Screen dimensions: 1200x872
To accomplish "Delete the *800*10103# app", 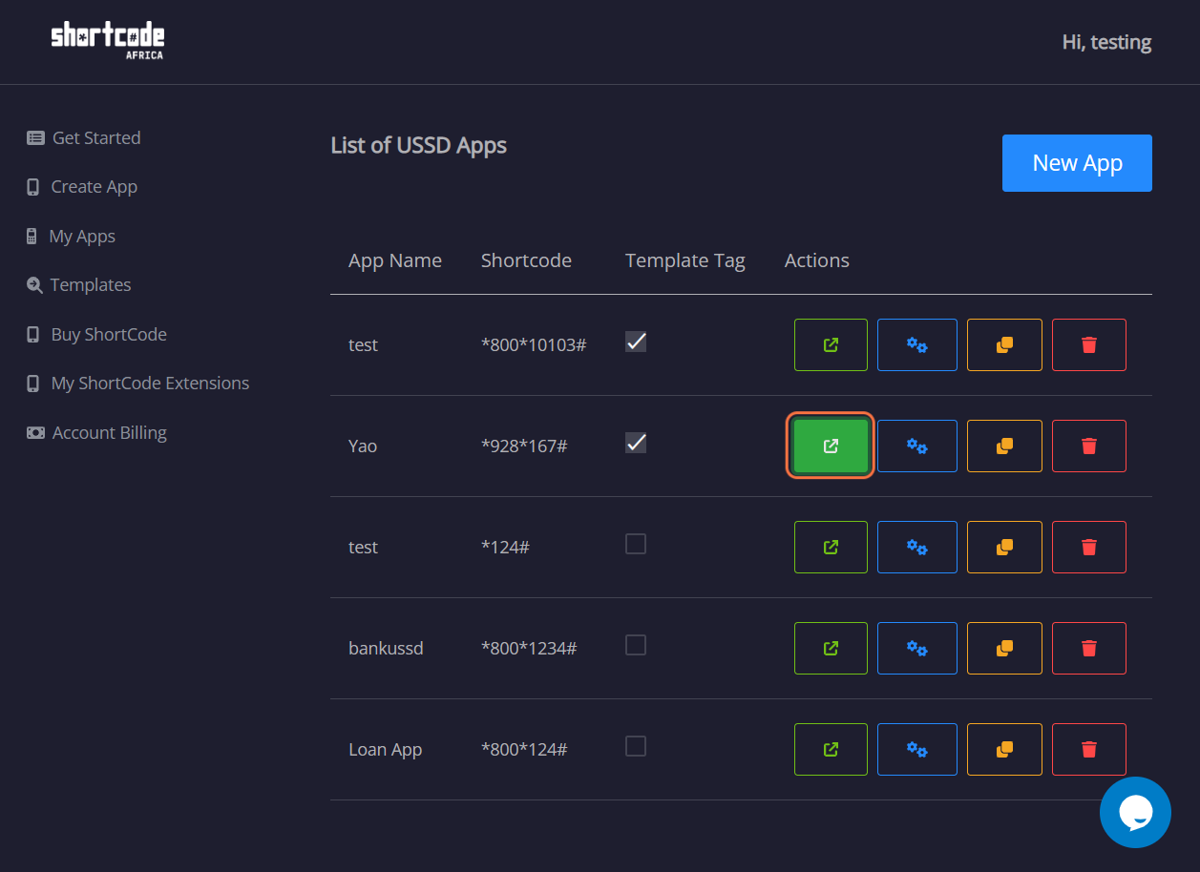I will pos(1089,344).
